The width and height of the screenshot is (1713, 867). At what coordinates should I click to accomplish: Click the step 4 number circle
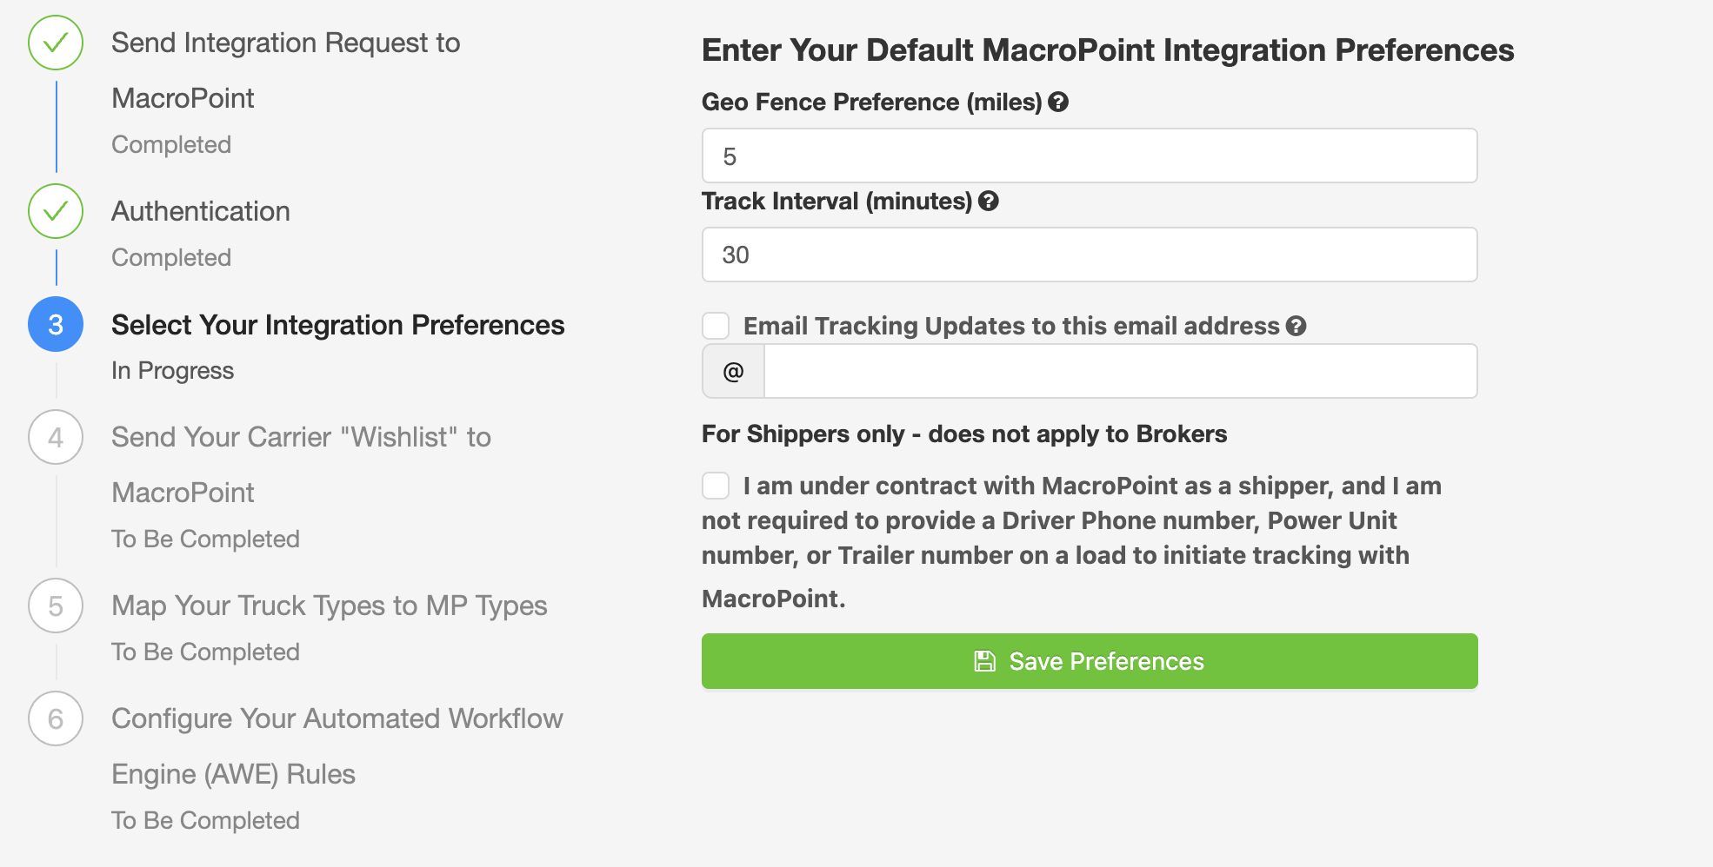click(56, 437)
